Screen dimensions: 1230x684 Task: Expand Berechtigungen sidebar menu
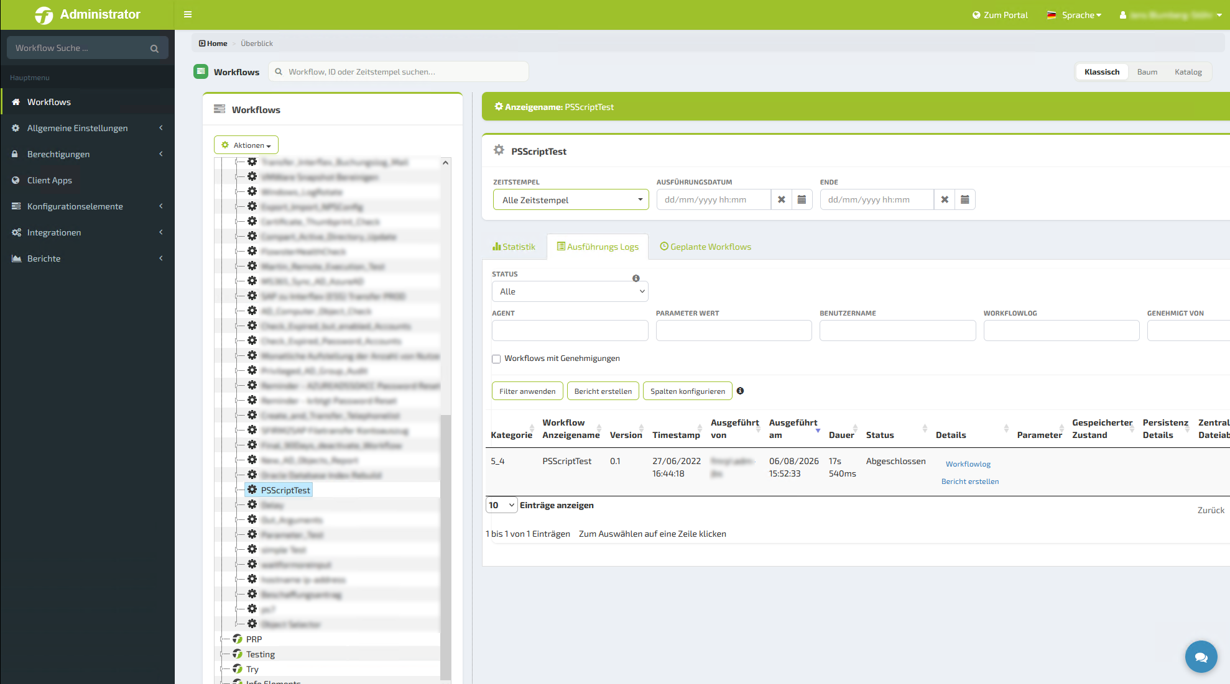pos(88,154)
